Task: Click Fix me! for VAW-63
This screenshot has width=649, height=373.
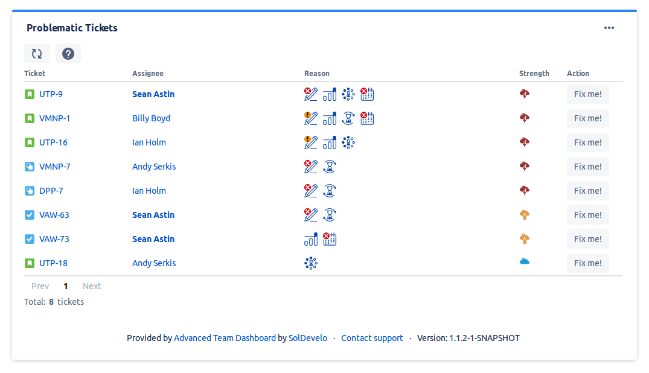Action: pyautogui.click(x=588, y=215)
